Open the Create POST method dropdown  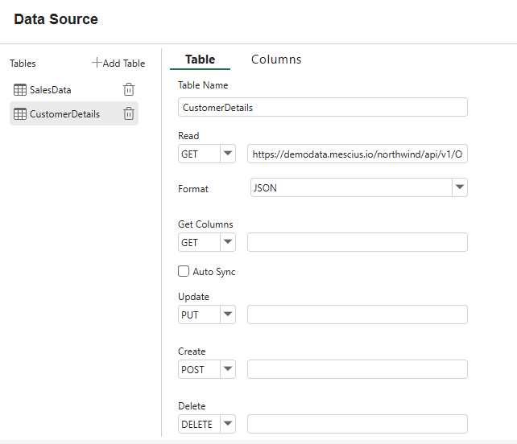point(227,370)
